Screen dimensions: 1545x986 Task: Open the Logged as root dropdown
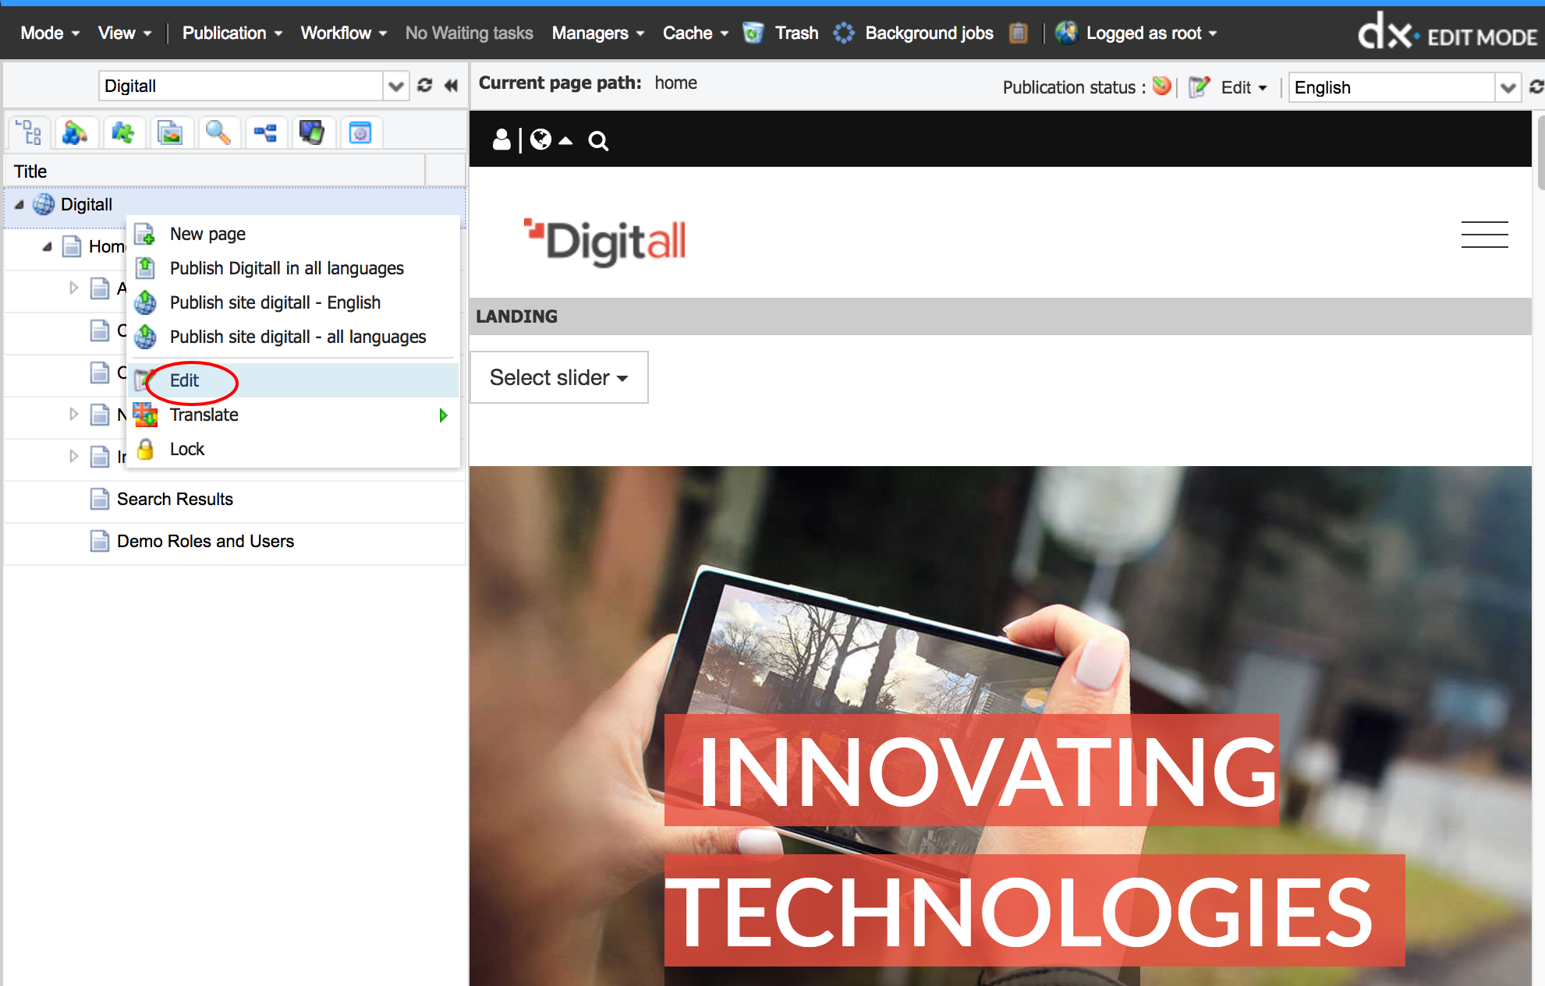coord(1151,33)
